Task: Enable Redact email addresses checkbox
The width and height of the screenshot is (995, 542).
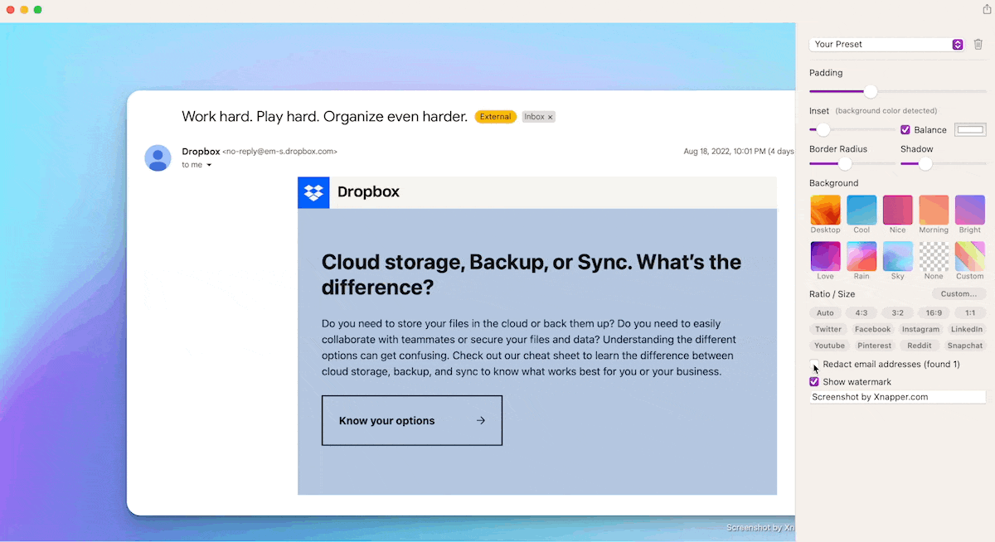Action: 814,364
